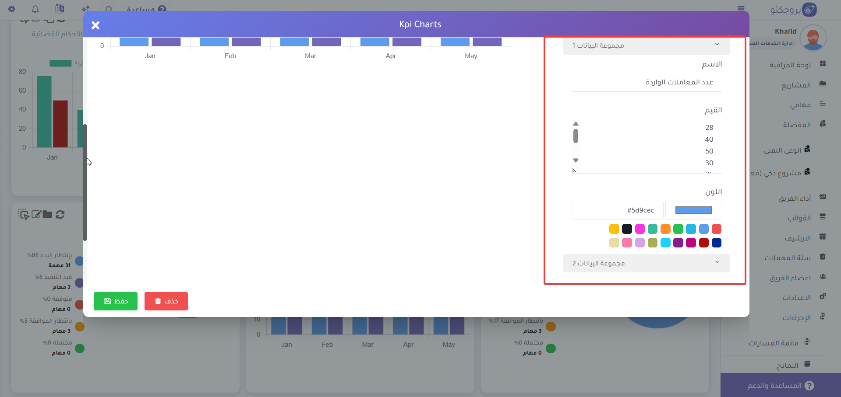Open the dashboard menu item icon

[x=823, y=64]
